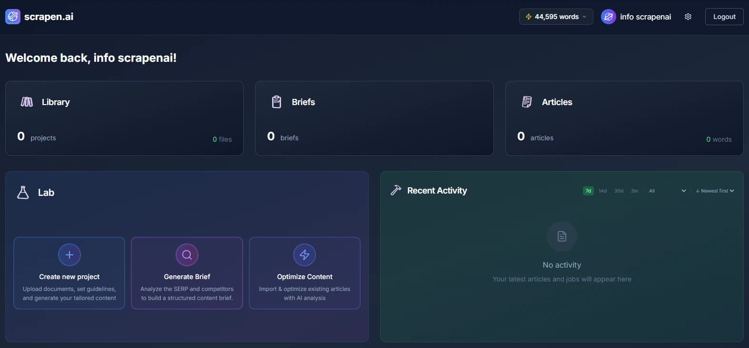Open the All activity type filter dropdown

click(667, 191)
